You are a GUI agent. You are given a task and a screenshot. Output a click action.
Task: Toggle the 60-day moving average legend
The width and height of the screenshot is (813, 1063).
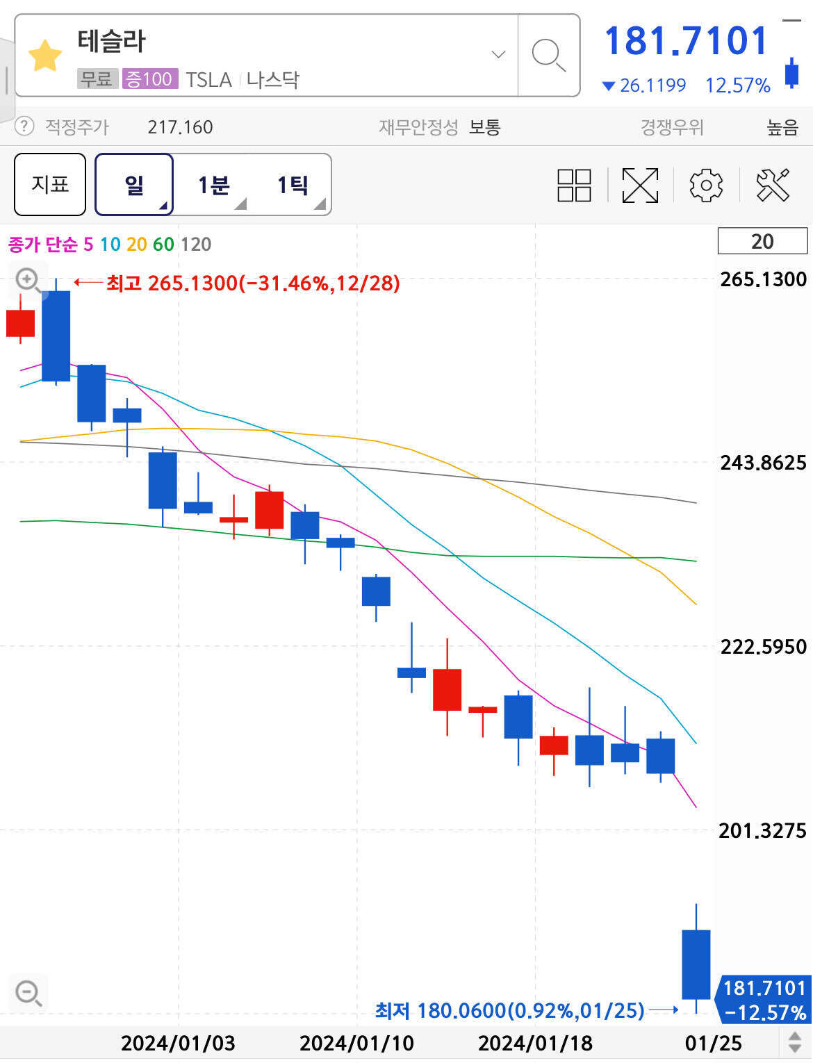coord(163,245)
